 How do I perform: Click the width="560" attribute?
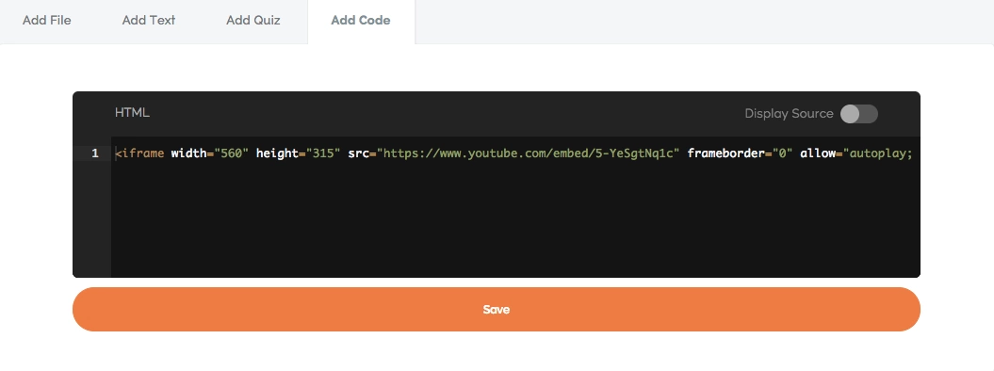coord(210,153)
